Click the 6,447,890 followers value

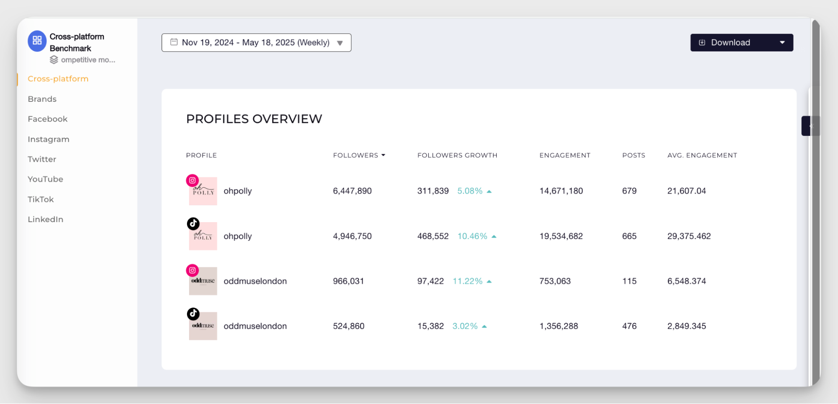pos(352,191)
